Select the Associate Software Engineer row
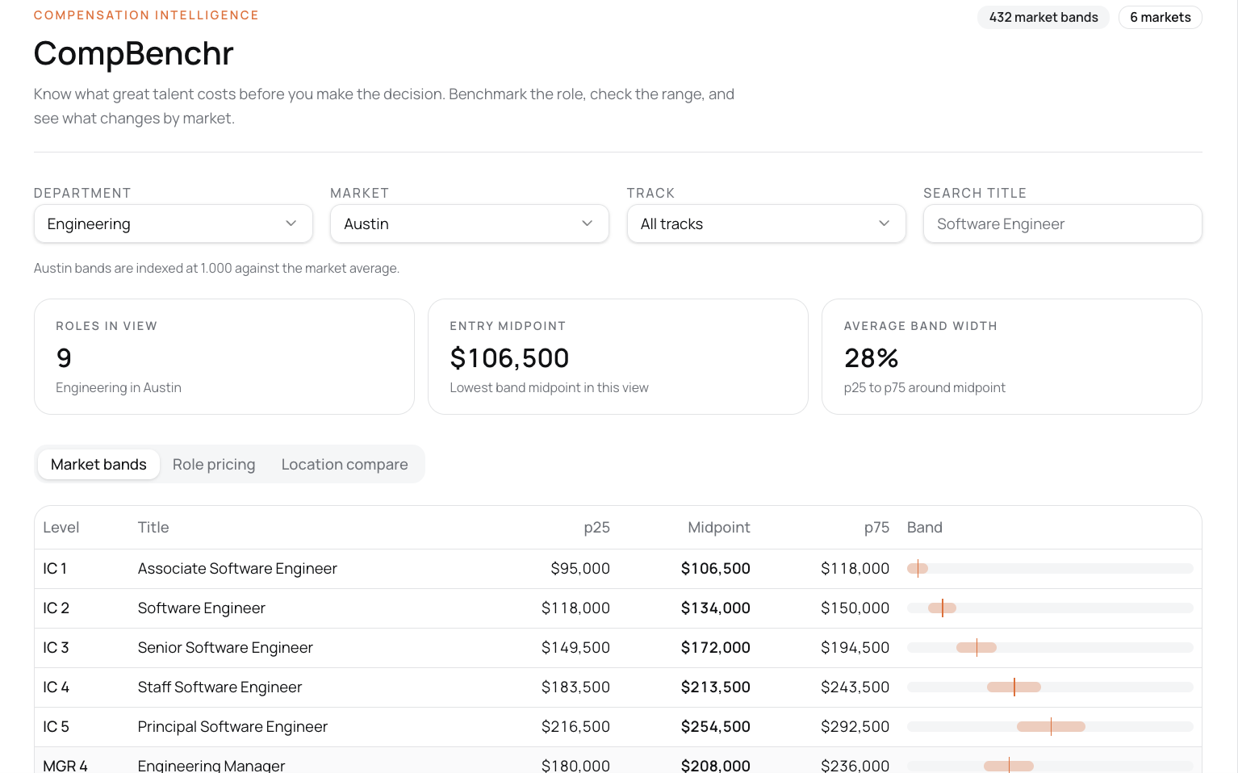 click(618, 569)
